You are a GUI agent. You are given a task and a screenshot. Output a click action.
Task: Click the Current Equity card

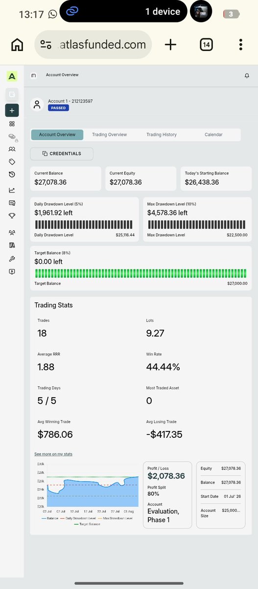141,179
